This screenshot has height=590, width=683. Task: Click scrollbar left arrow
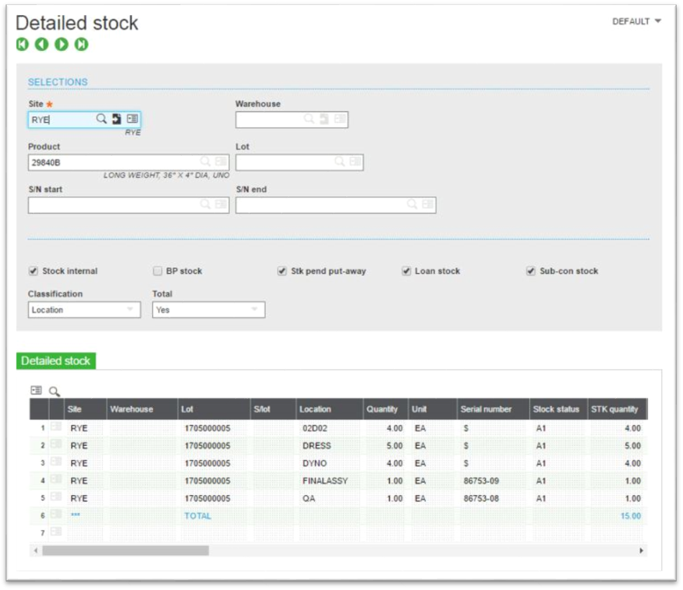[x=36, y=550]
